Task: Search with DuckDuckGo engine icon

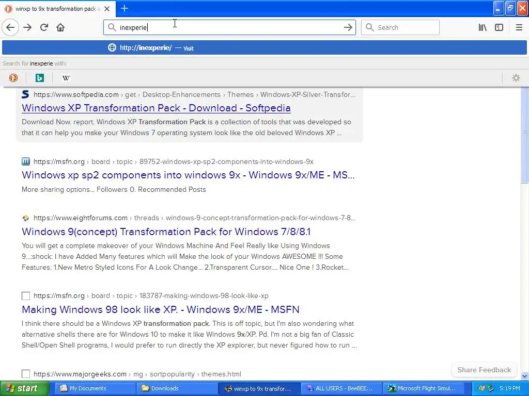Action: [13, 78]
